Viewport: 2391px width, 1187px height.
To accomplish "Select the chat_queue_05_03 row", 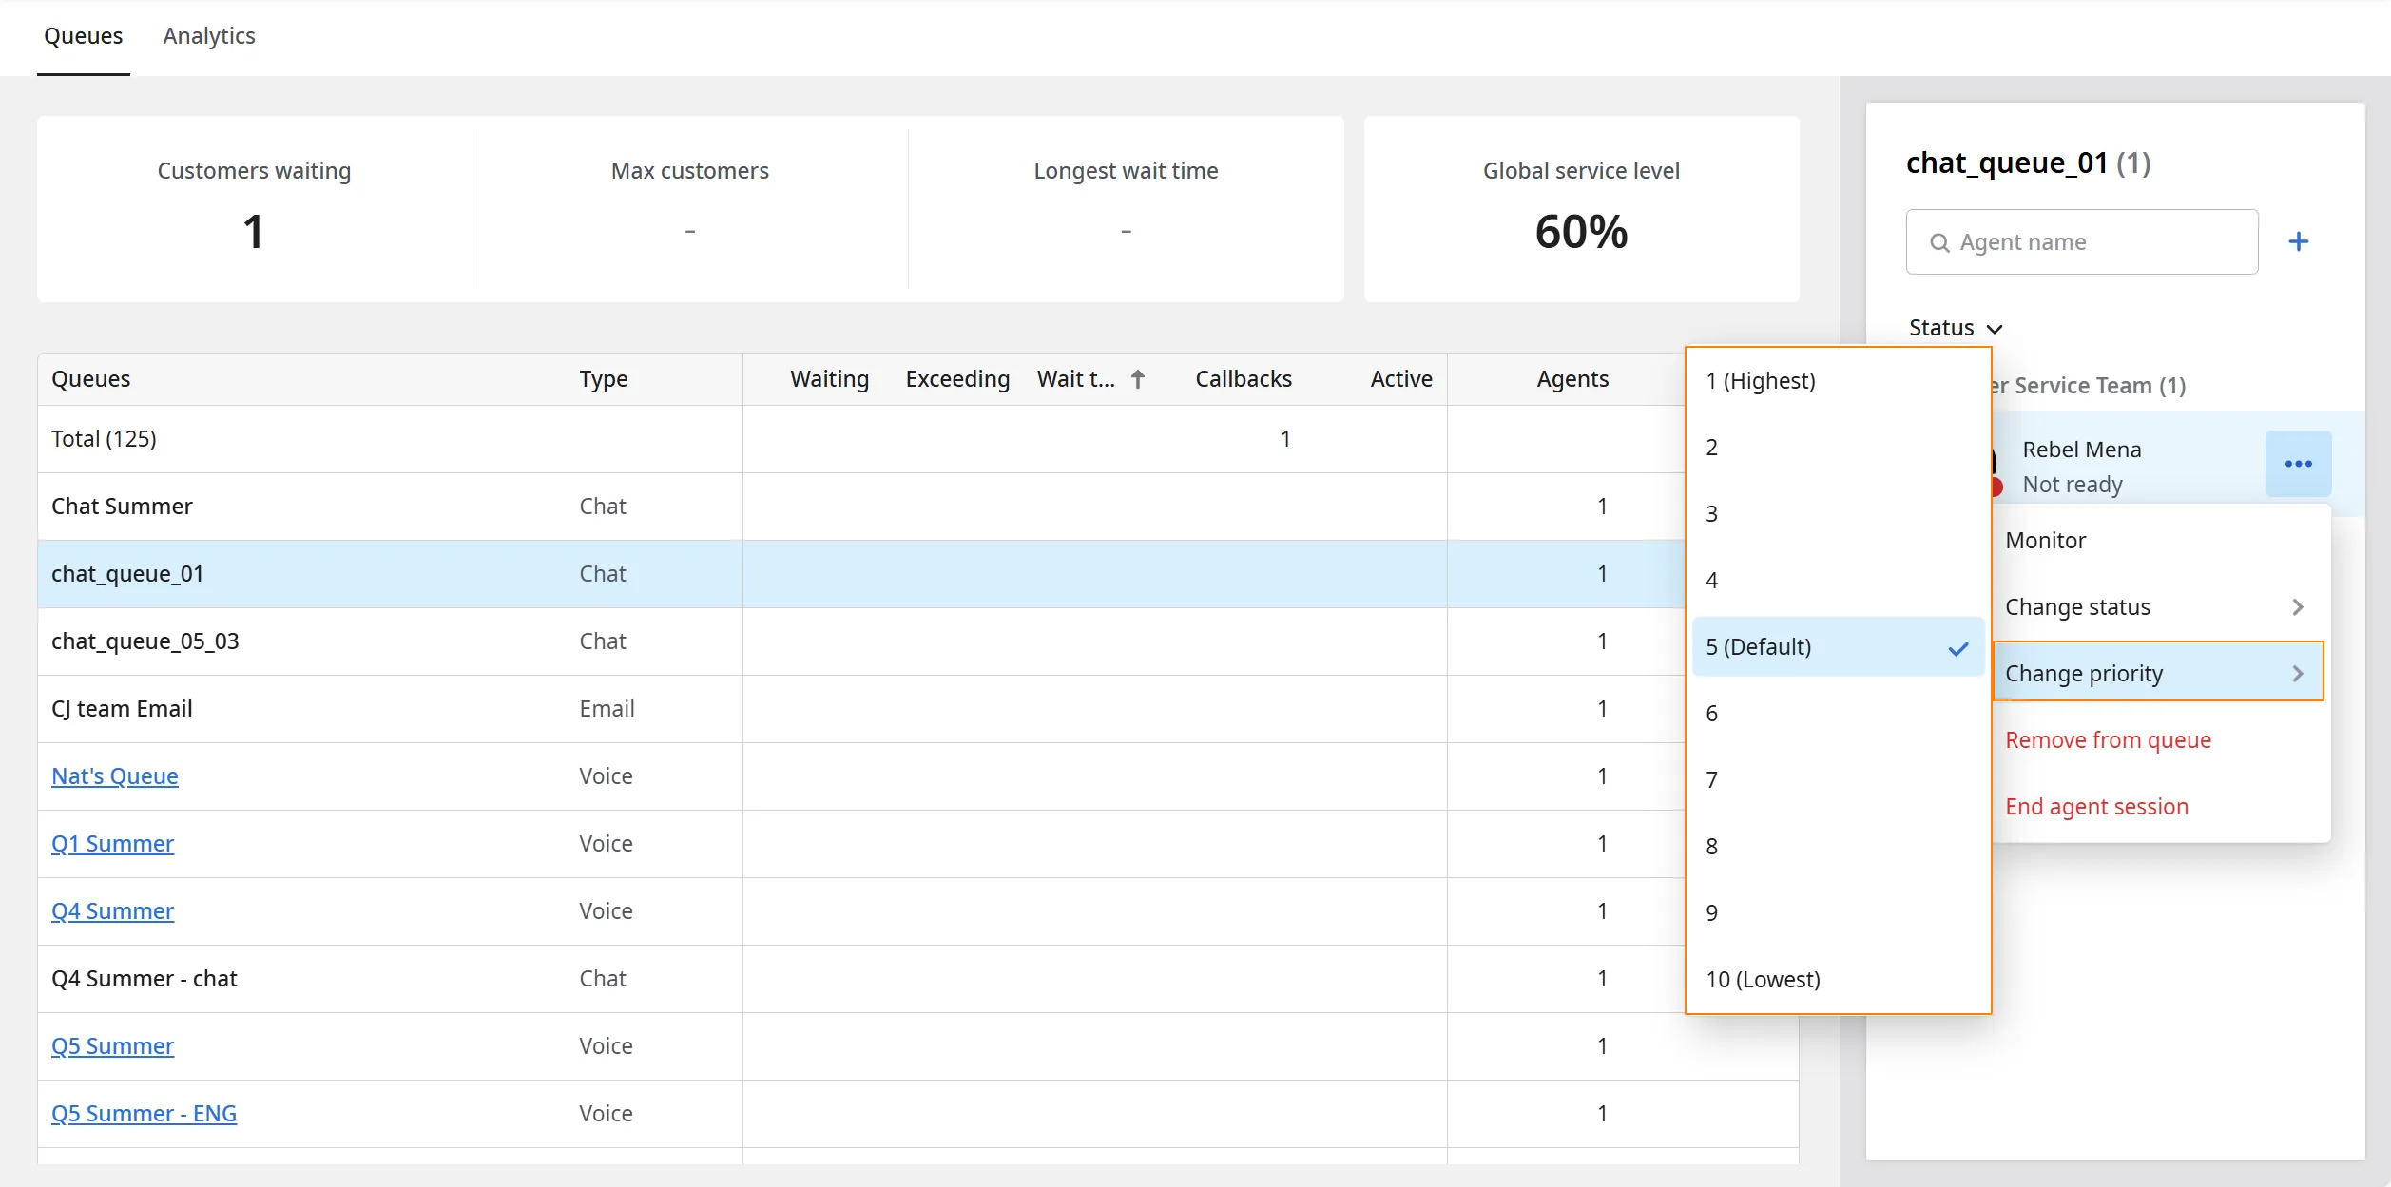I will point(861,641).
